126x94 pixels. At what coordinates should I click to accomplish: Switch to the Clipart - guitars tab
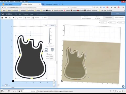click(11, 4)
